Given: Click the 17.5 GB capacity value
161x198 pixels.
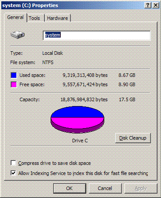Looking at the screenshot, I should [127, 99].
